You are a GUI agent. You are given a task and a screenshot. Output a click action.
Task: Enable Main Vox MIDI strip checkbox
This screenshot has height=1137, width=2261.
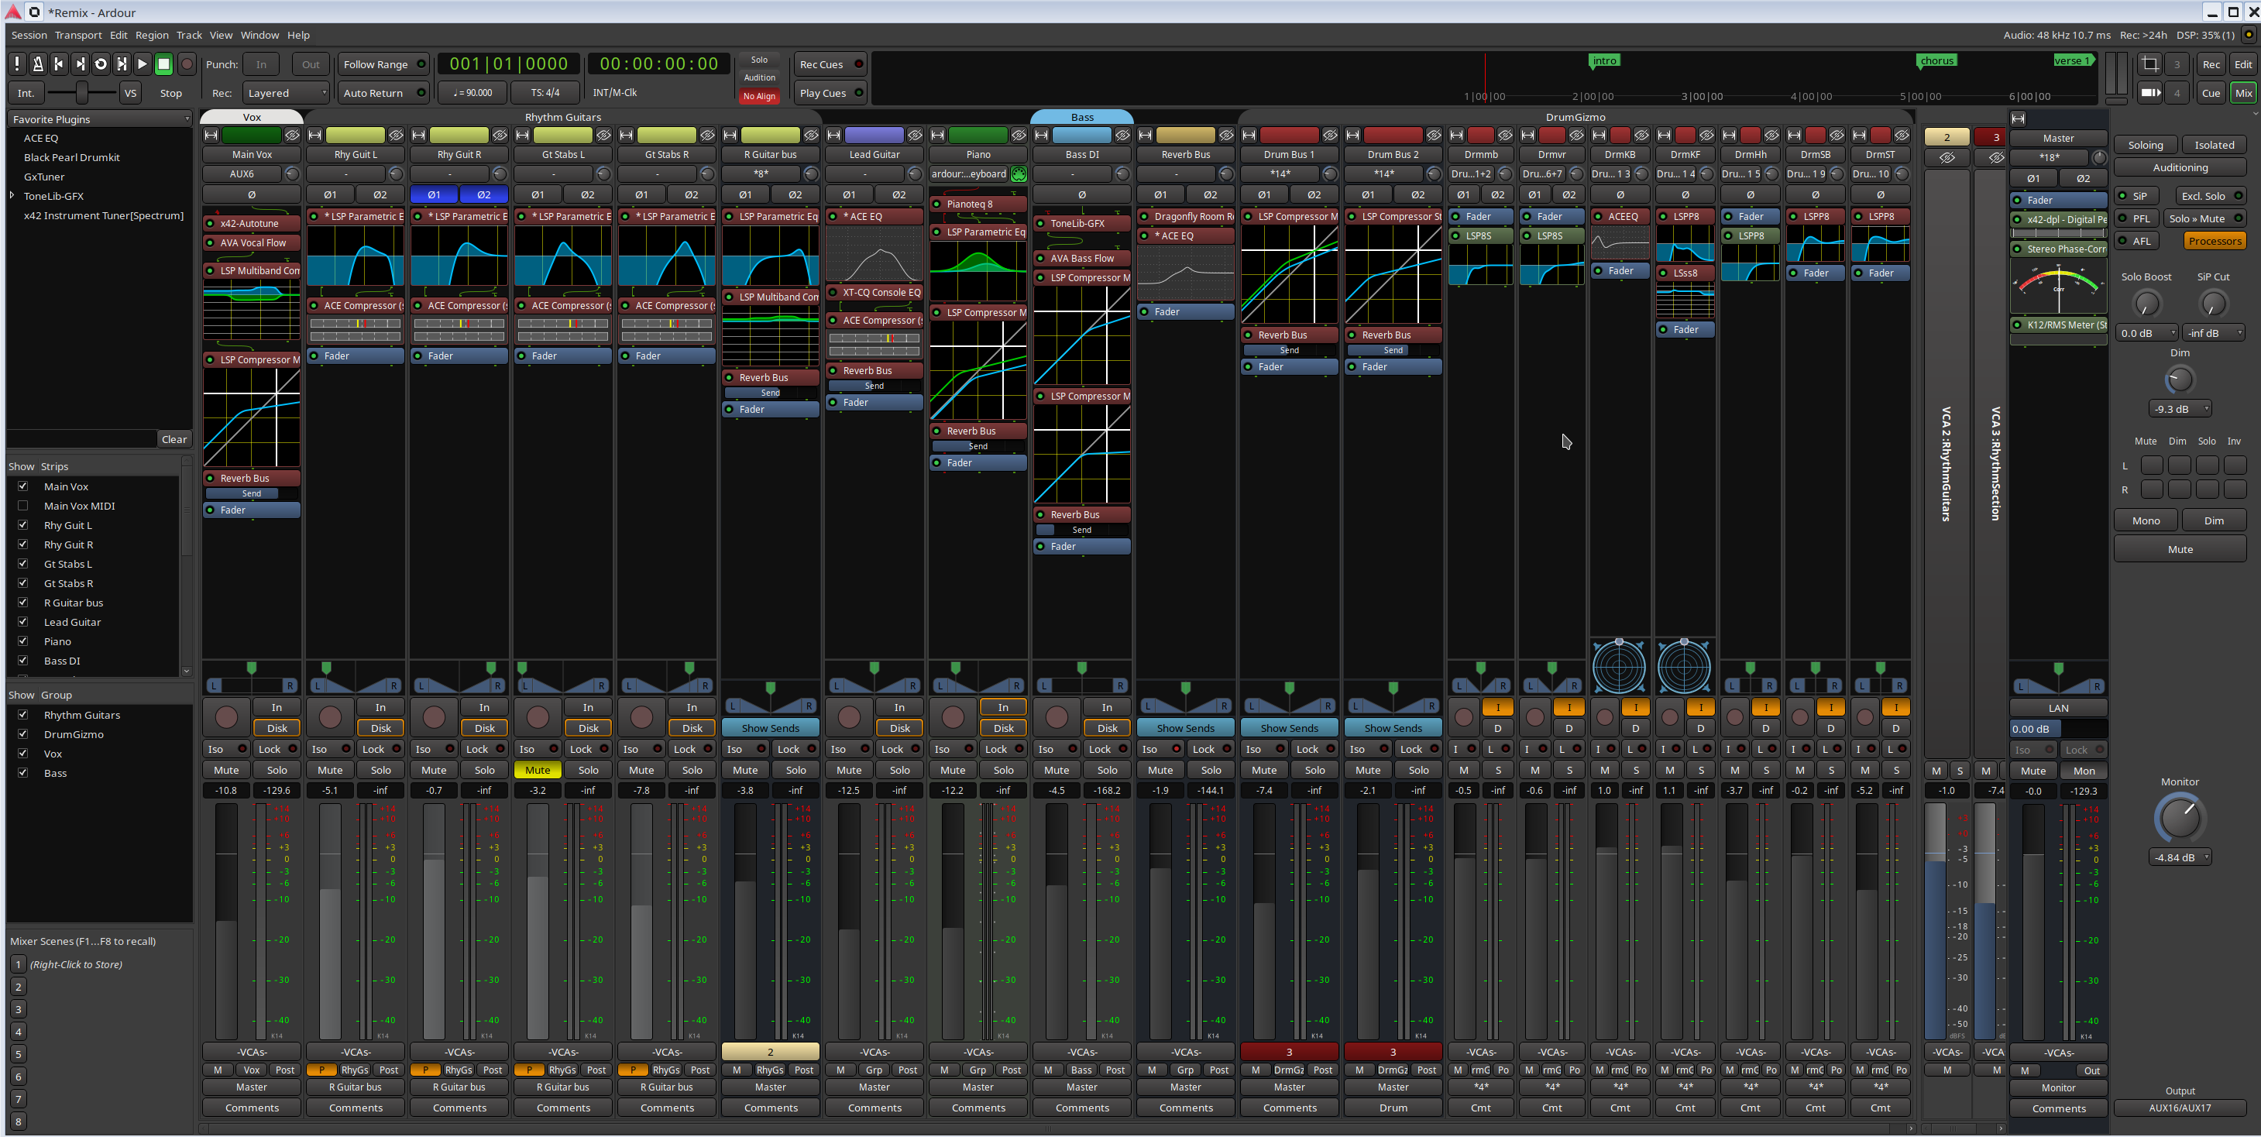[24, 505]
